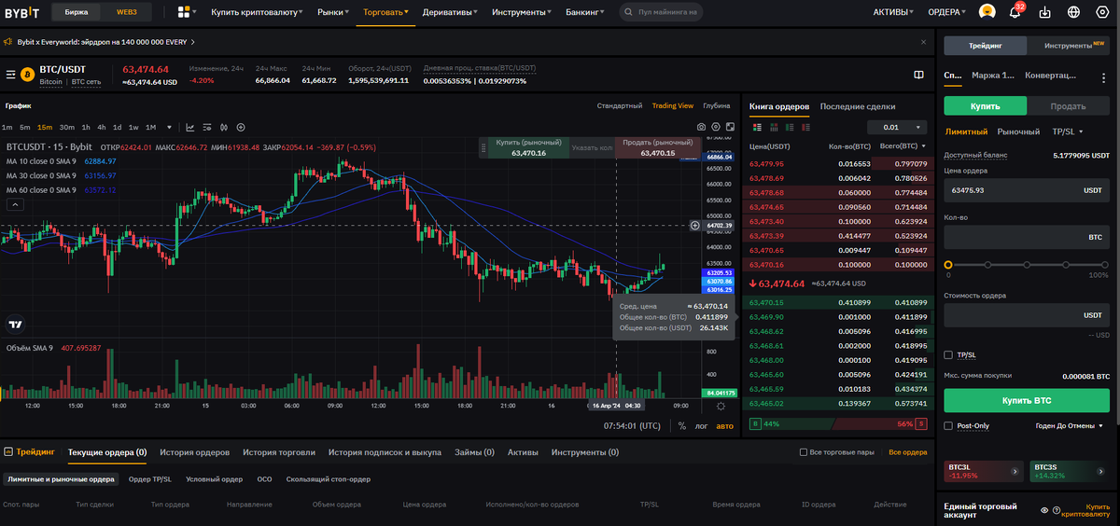Open chart settings hexagon icon
The height and width of the screenshot is (526, 1120).
[716, 127]
